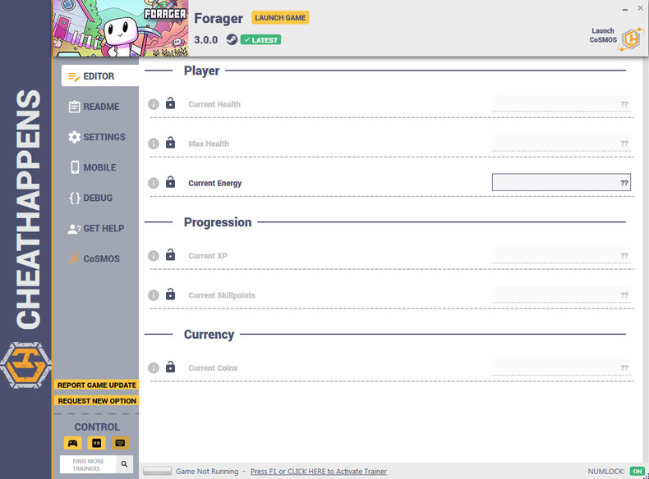
Task: Click the search magnifier icon
Action: click(x=125, y=464)
